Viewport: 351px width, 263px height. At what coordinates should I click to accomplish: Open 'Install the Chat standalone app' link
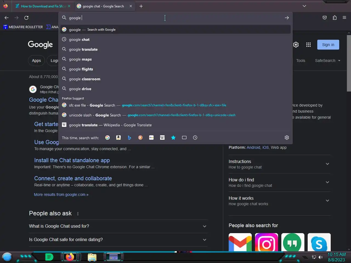tap(72, 160)
